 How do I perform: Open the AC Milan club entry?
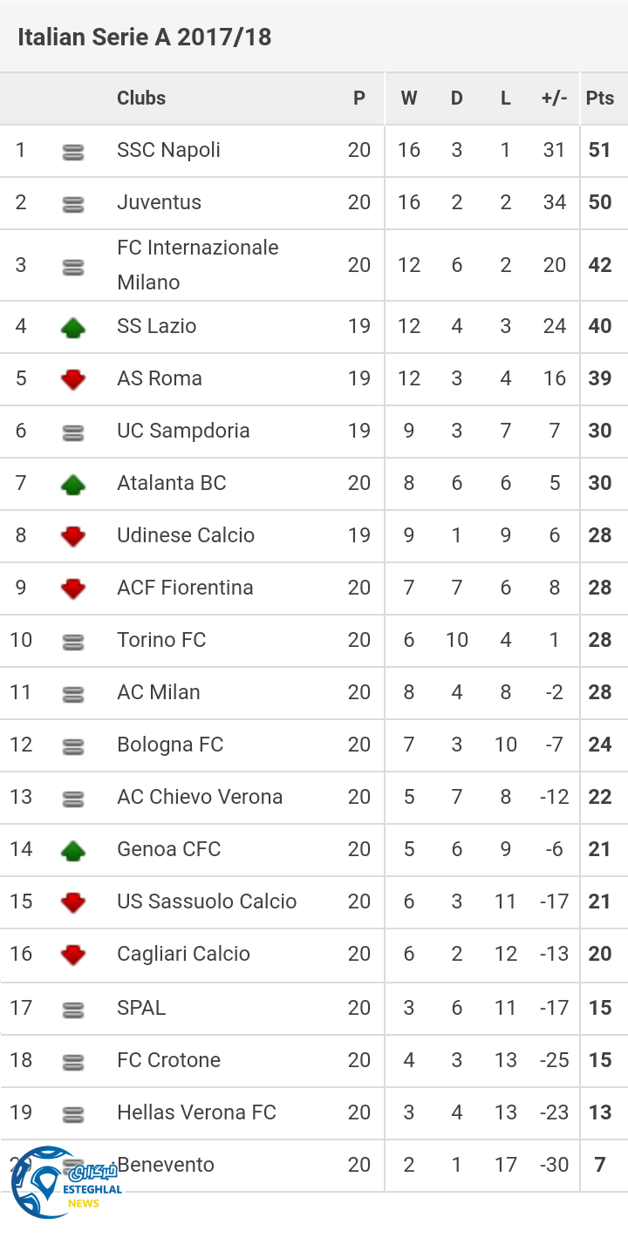pos(159,692)
